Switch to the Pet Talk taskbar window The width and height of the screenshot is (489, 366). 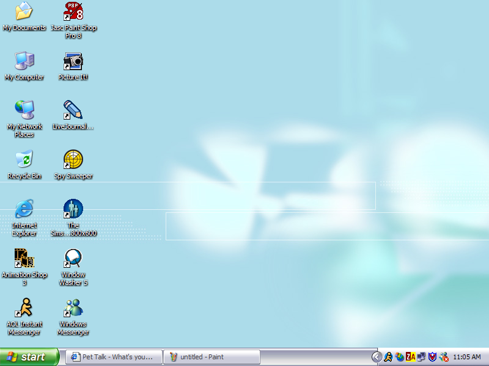[114, 357]
